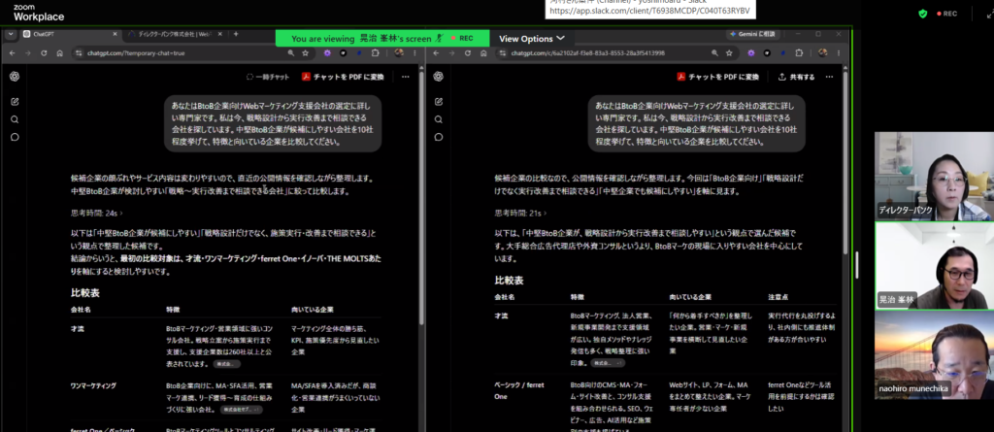Click the bubble icon below search in the left sidebar
994x432 pixels.
15,137
